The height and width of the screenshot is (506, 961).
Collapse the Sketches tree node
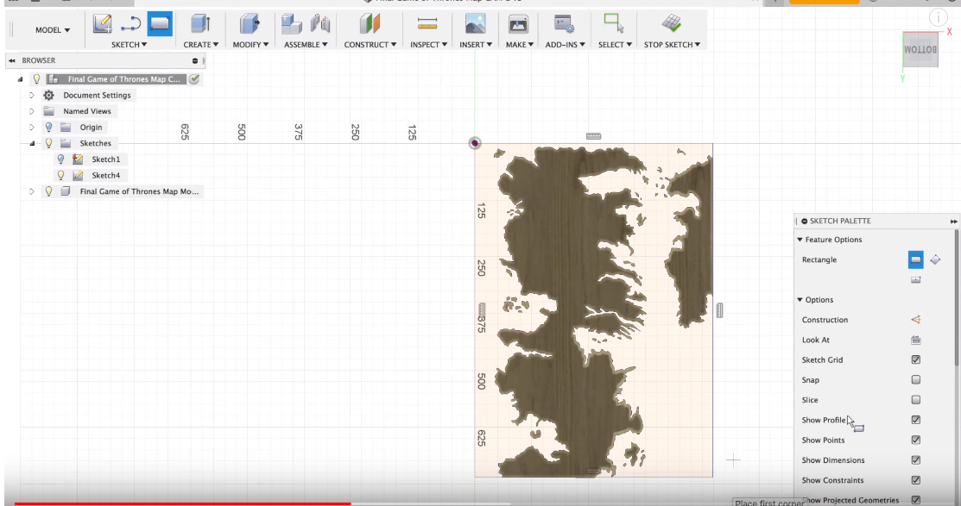point(32,143)
